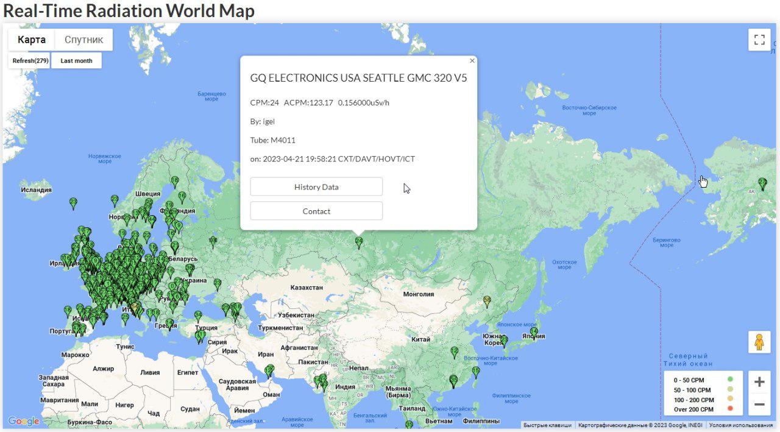The image size is (780, 432).
Task: Click the Саудовская Аравия label
Action: point(237,384)
